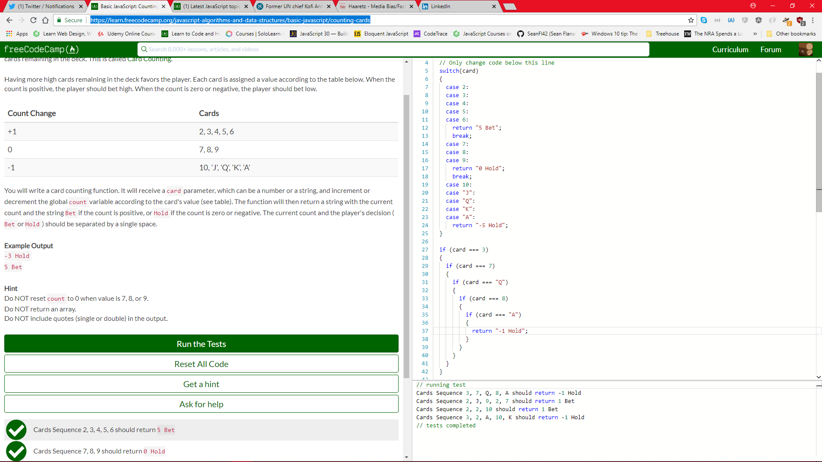The height and width of the screenshot is (462, 822).
Task: Open the user profile avatar
Action: pos(806,50)
